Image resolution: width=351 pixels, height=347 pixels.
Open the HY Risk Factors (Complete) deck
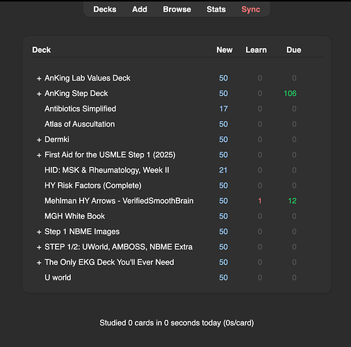click(93, 186)
